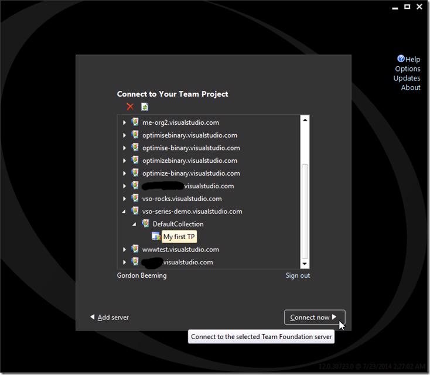Minimize the application window

click(x=395, y=8)
